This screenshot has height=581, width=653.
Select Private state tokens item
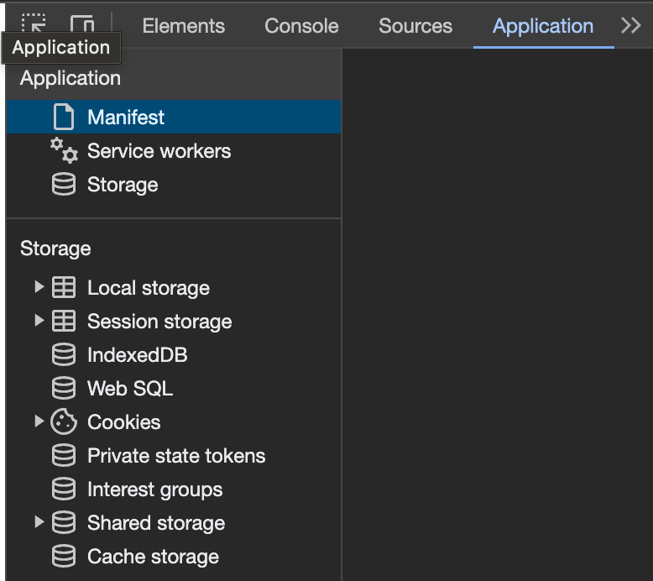point(175,456)
